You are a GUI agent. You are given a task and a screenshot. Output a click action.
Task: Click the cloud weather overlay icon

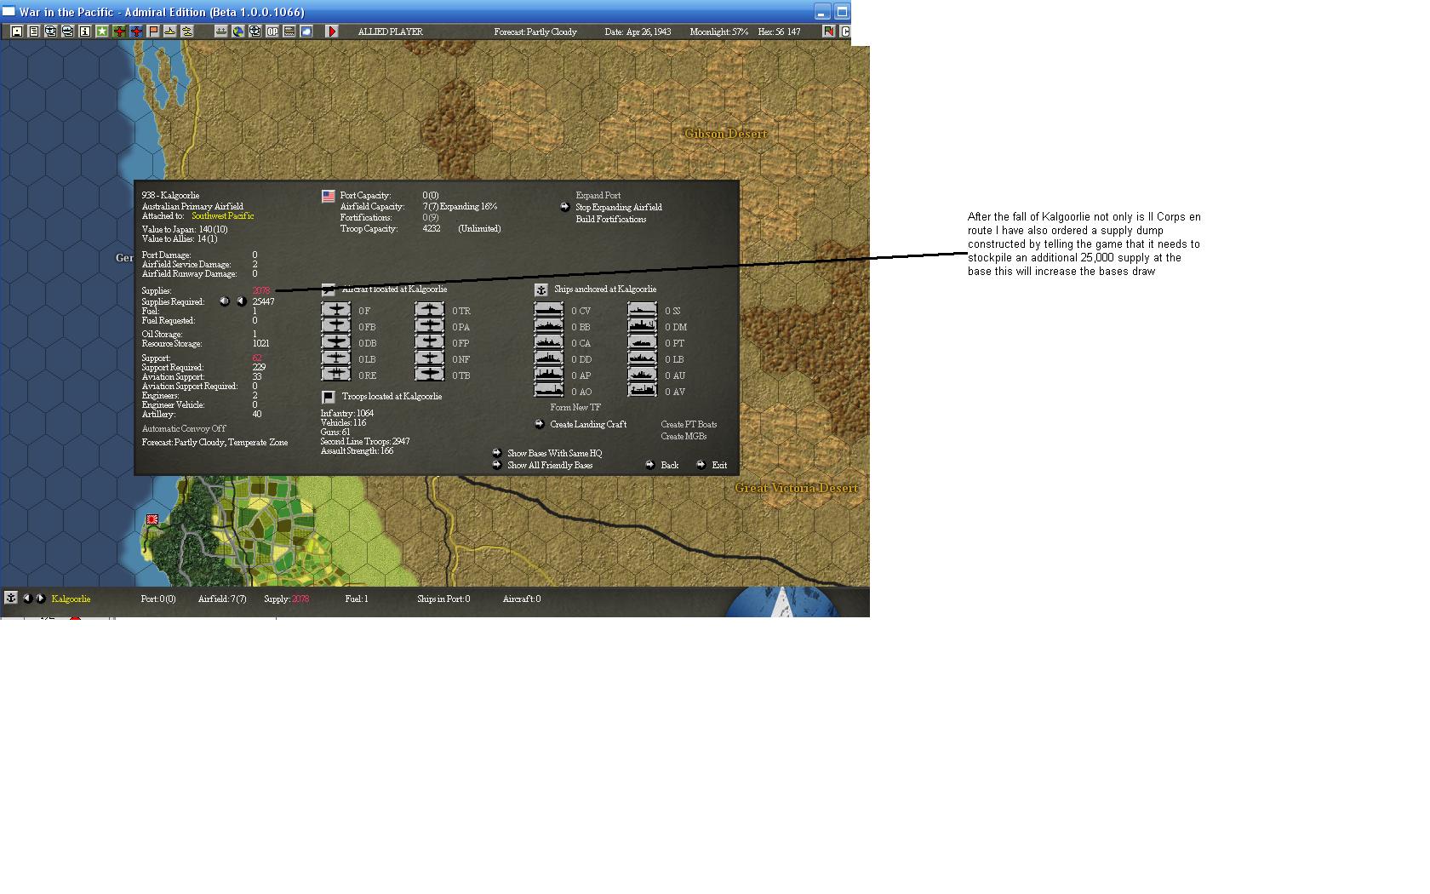[x=306, y=32]
